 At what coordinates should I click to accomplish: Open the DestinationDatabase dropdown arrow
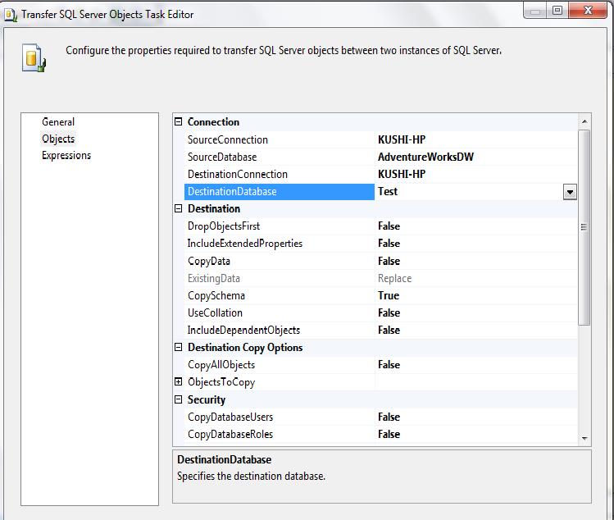pyautogui.click(x=570, y=192)
